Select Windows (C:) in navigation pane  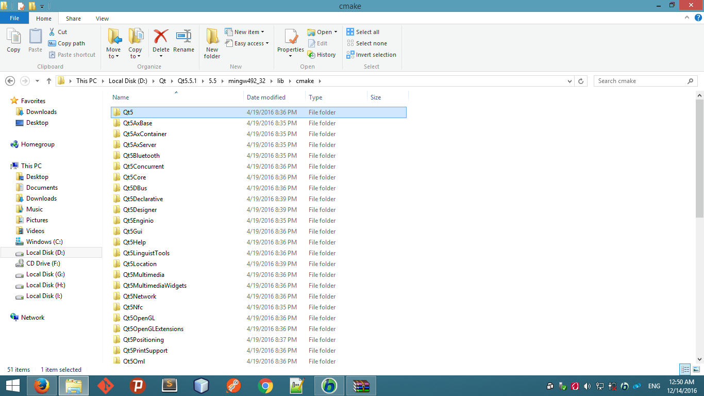point(44,242)
